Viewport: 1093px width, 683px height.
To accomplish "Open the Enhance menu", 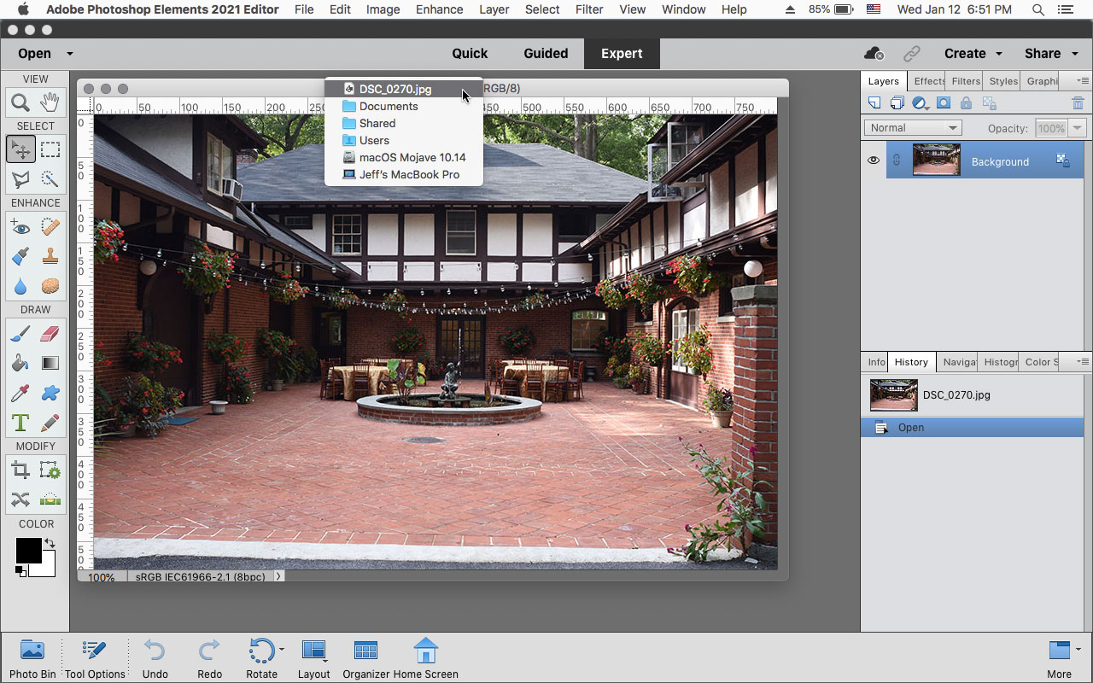I will (439, 9).
